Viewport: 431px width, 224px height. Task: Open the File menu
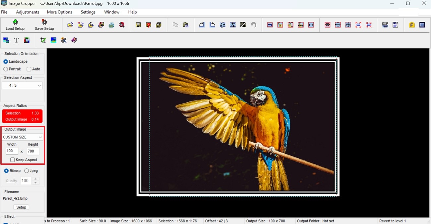tap(4, 12)
